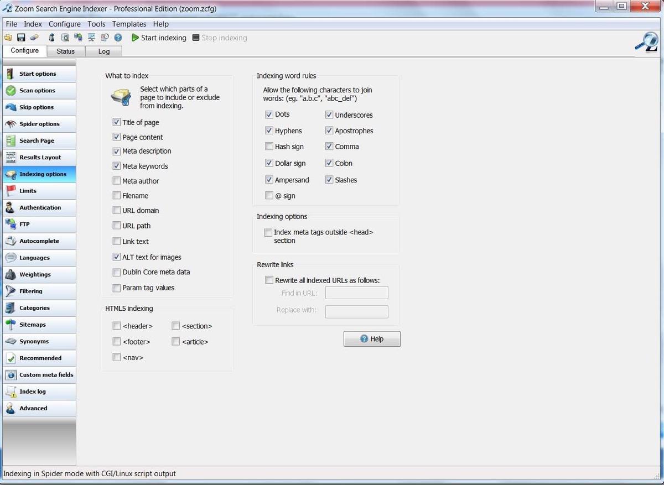Enable the @ sign checkbox
664x485 pixels.
[269, 195]
